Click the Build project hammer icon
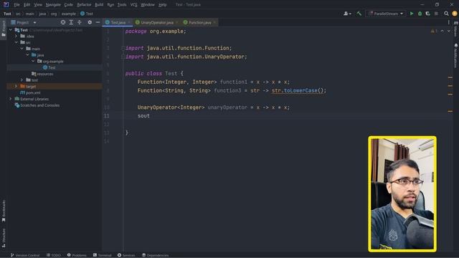The image size is (459, 258). (x=359, y=14)
